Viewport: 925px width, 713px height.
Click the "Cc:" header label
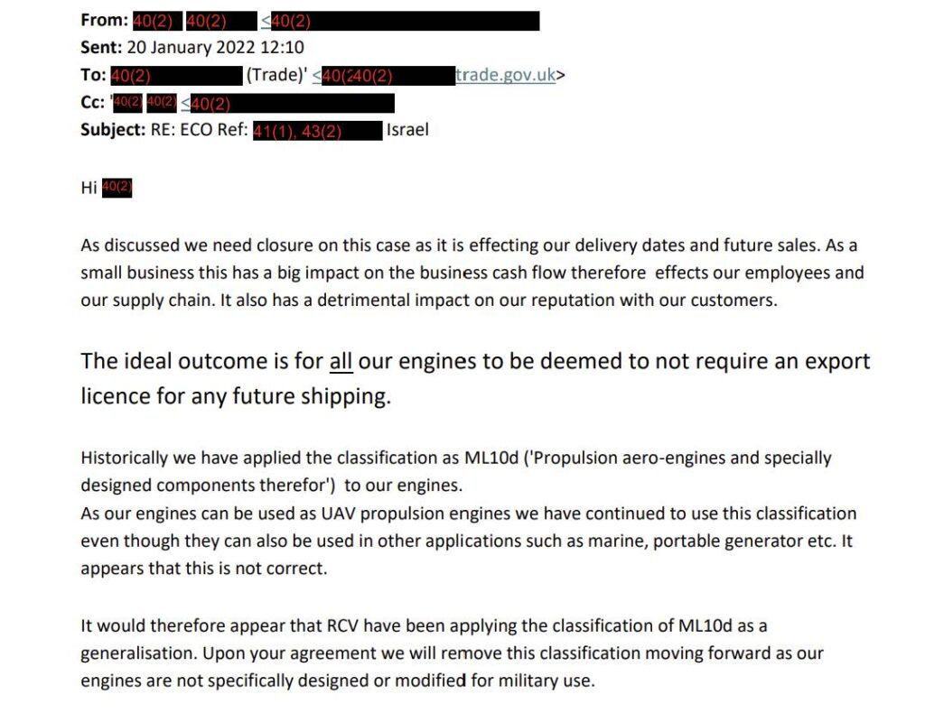click(92, 102)
